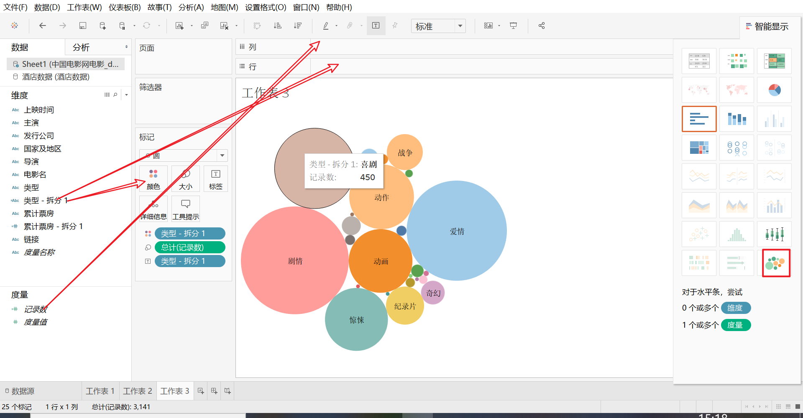Click the 颜色 color marks button
Screen dimensions: 803x418
point(153,179)
